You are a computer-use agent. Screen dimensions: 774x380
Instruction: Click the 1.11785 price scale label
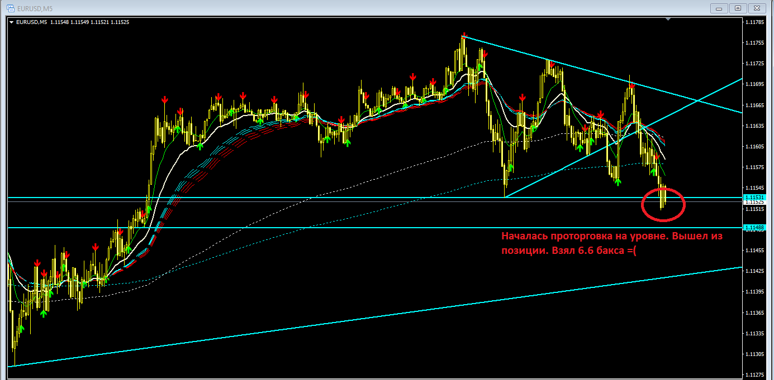755,22
